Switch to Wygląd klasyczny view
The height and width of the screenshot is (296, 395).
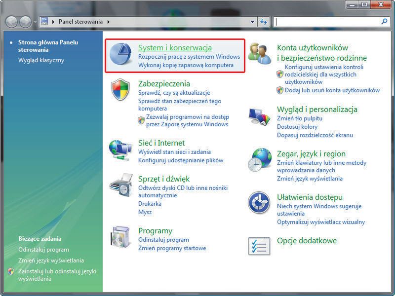[x=41, y=60]
